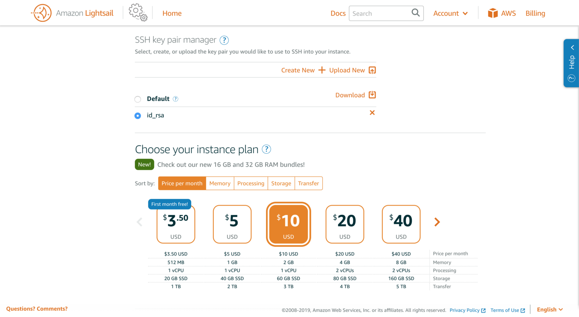Click the search magnifier icon
Image resolution: width=579 pixels, height=317 pixels.
click(415, 13)
